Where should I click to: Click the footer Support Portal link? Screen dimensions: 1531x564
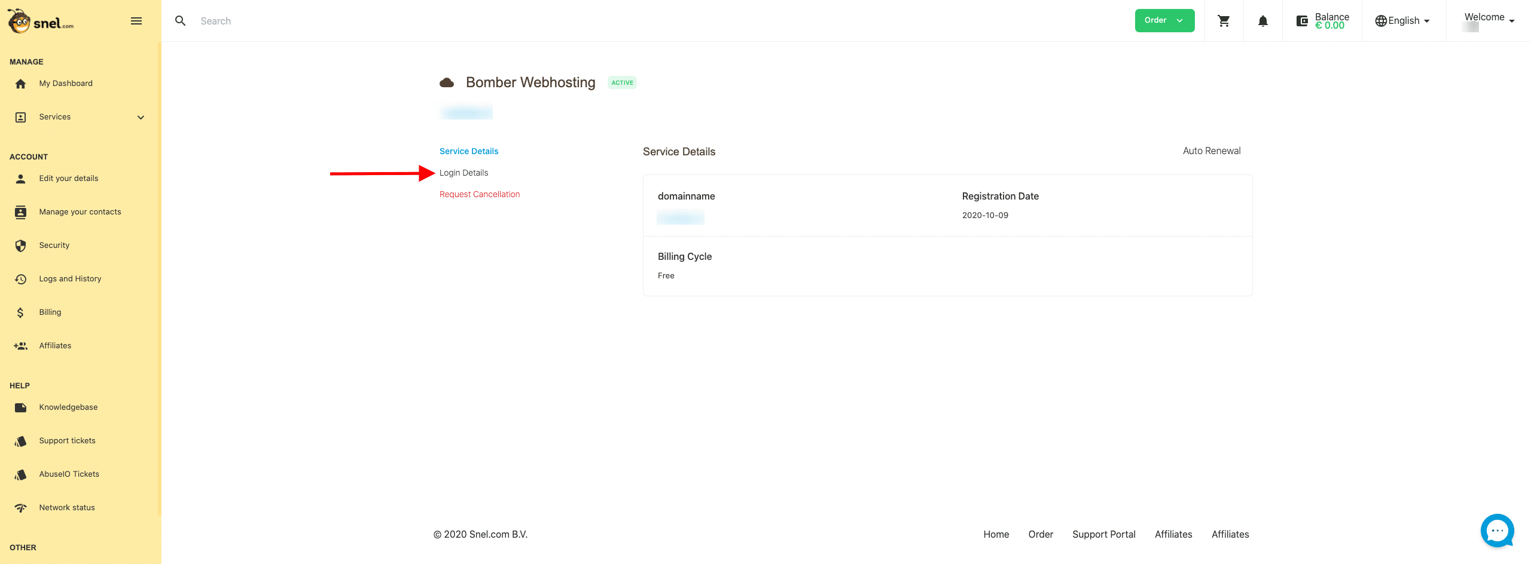coord(1103,534)
